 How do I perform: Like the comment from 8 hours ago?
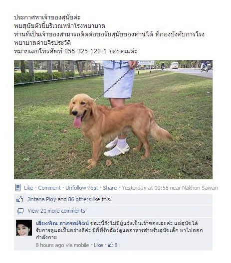98,245
